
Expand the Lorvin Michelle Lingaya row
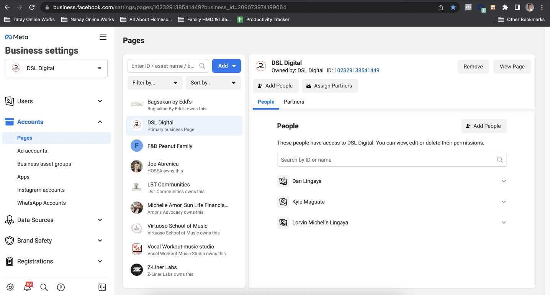pyautogui.click(x=504, y=222)
